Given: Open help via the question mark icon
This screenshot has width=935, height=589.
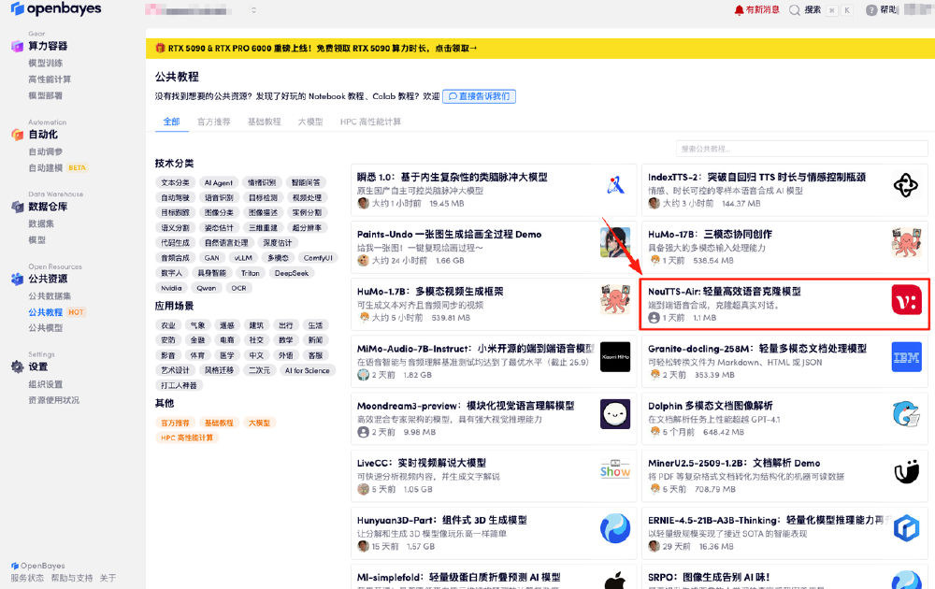Looking at the screenshot, I should 871,10.
